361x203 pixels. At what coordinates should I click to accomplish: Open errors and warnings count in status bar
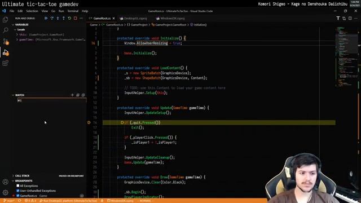pyautogui.click(x=30, y=201)
